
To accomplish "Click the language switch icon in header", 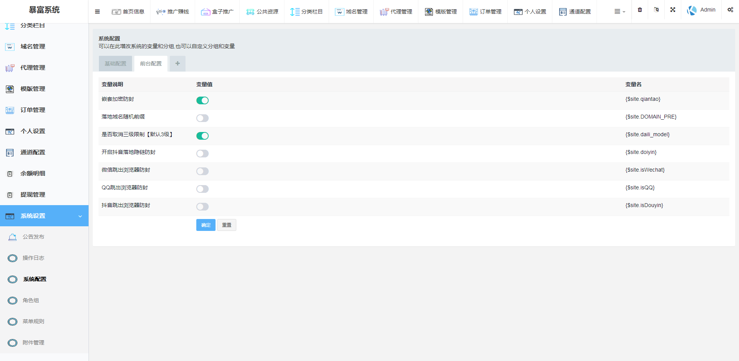I will pos(656,10).
